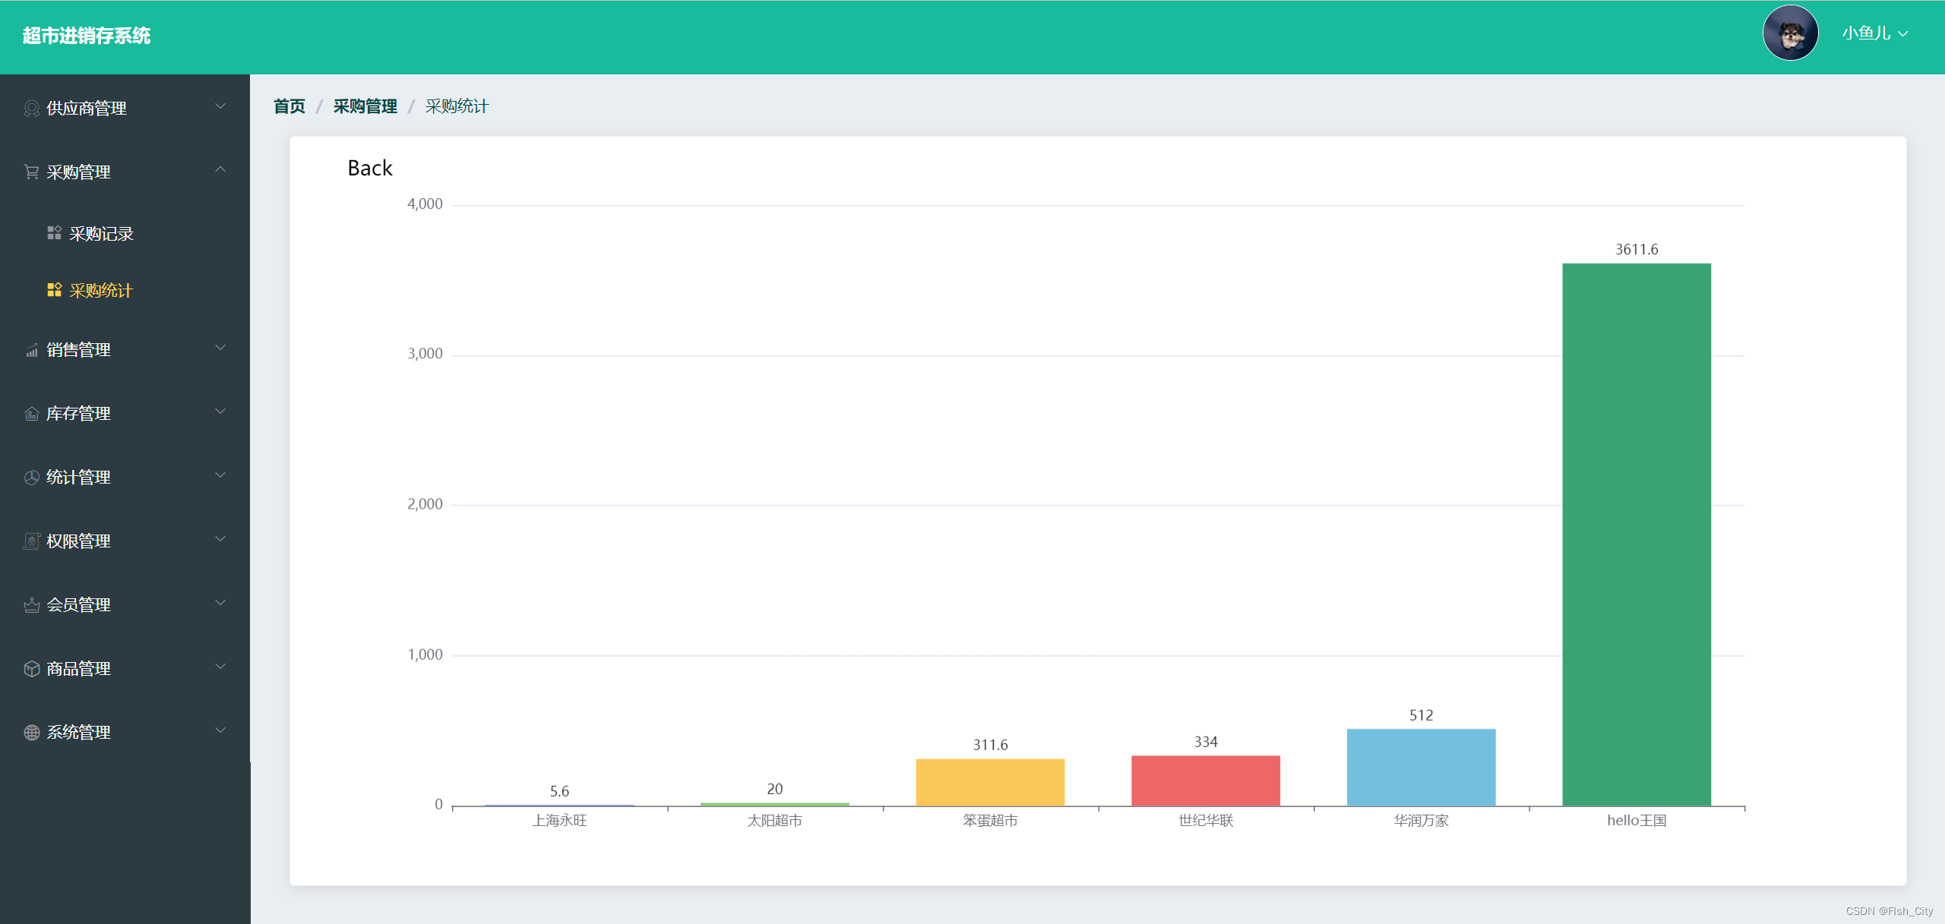This screenshot has height=924, width=1945.
Task: Click the 华润万家 axis label
Action: [1421, 821]
